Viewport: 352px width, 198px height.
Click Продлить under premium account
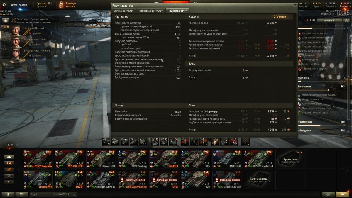coord(41,6)
